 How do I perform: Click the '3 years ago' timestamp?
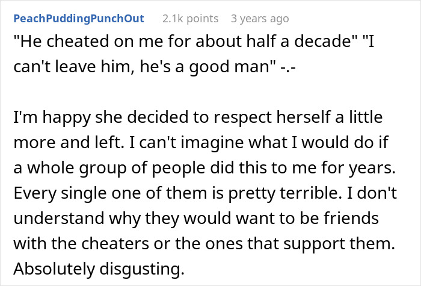click(x=259, y=19)
